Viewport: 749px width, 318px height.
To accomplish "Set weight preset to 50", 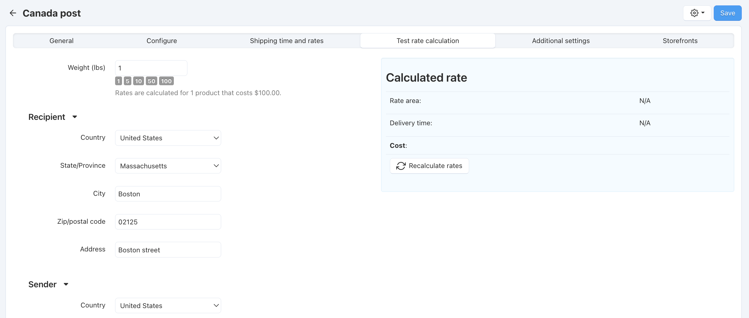I will (x=151, y=81).
